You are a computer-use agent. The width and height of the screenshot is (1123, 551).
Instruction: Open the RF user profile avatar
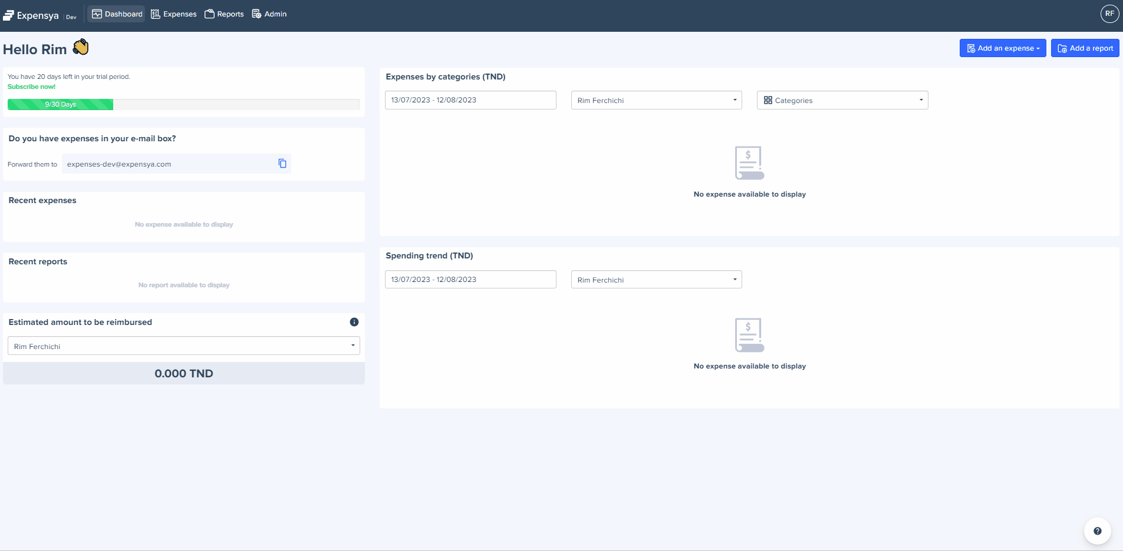pos(1109,14)
